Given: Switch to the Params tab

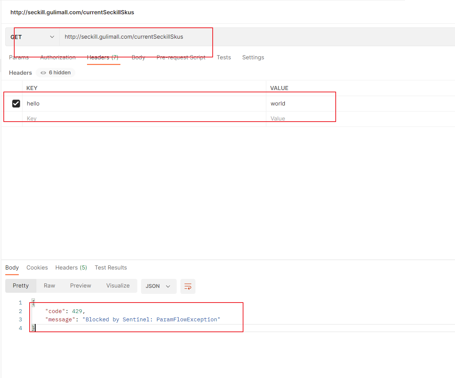Looking at the screenshot, I should [x=19, y=57].
